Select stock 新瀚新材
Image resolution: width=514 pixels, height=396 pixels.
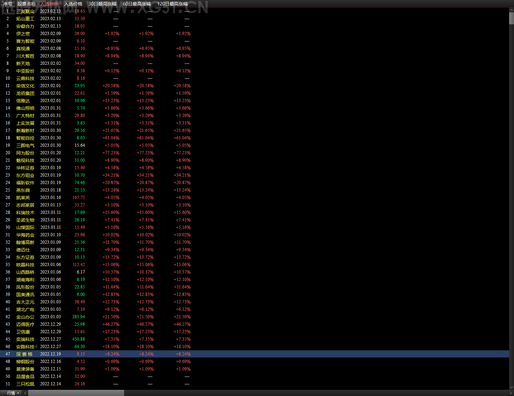[x=25, y=131]
